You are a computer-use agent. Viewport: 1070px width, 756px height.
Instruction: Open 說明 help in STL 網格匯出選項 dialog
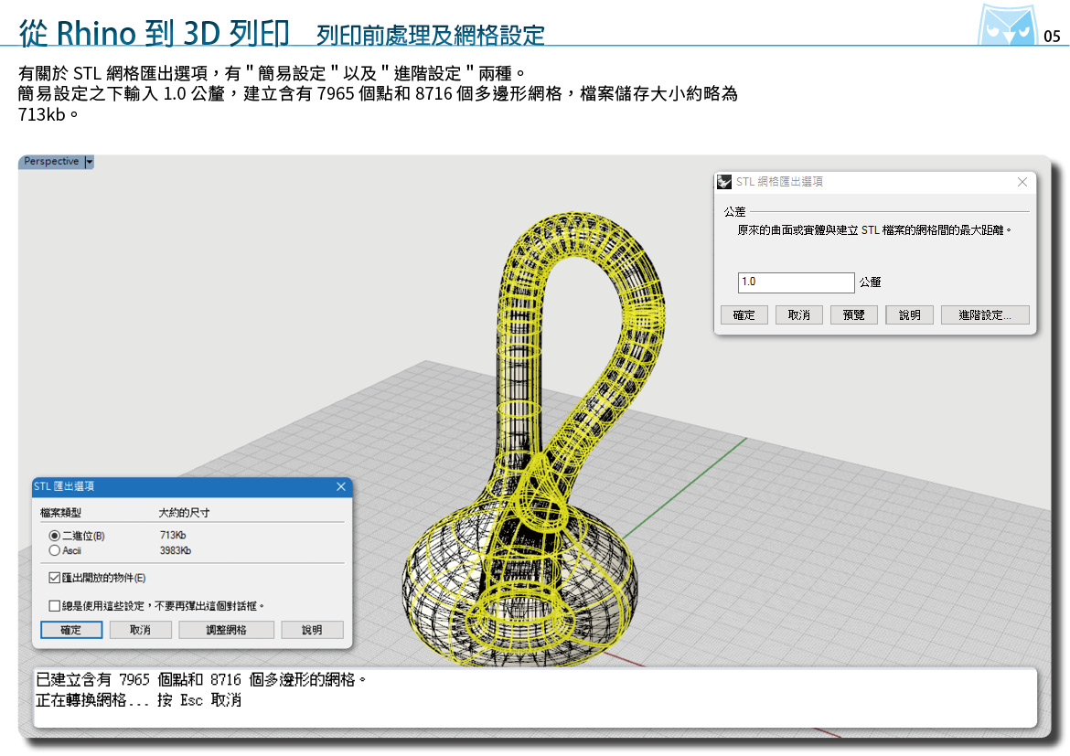(x=909, y=315)
